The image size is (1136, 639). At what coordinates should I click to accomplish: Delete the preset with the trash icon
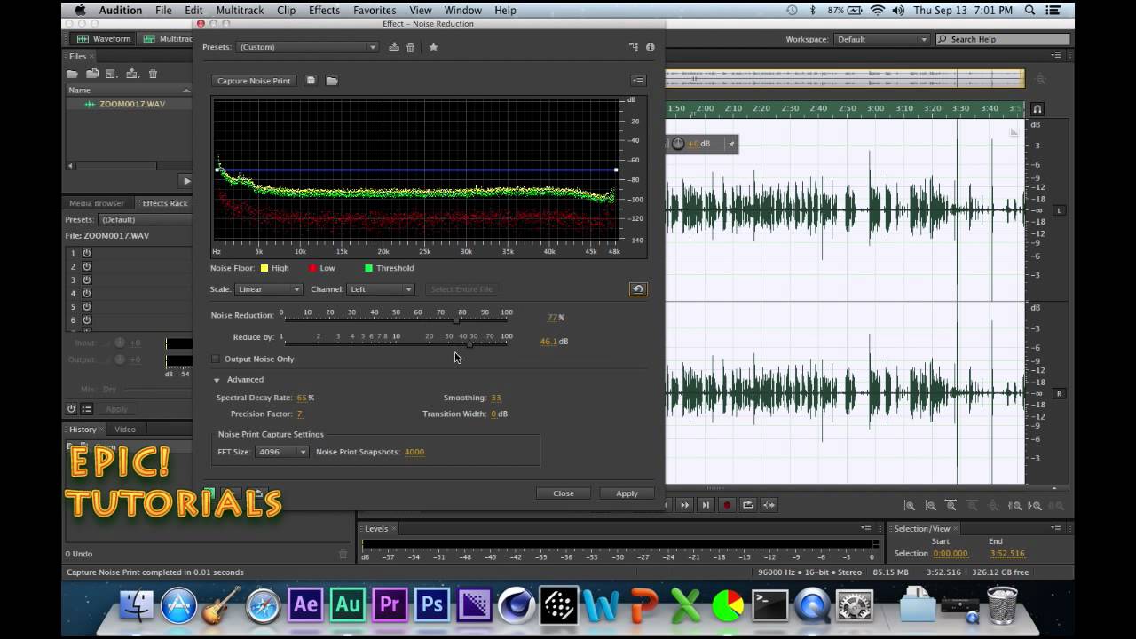click(x=411, y=47)
